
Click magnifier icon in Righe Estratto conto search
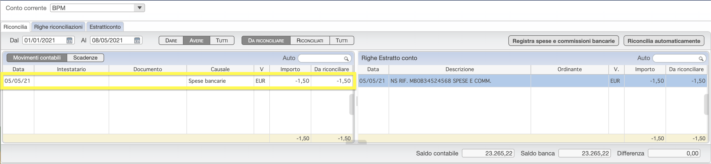701,59
